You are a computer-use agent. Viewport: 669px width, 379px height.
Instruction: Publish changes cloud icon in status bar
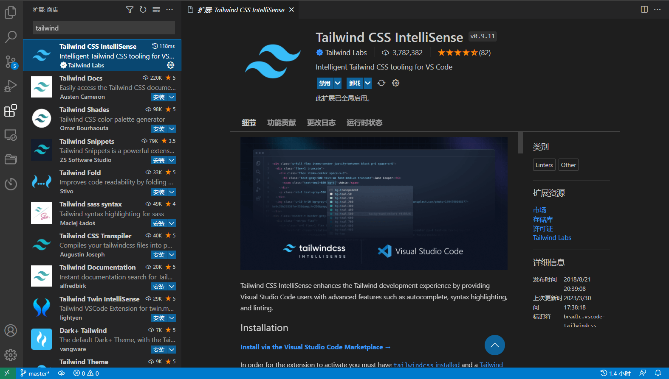62,373
